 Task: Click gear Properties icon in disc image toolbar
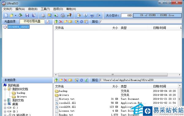82,22
